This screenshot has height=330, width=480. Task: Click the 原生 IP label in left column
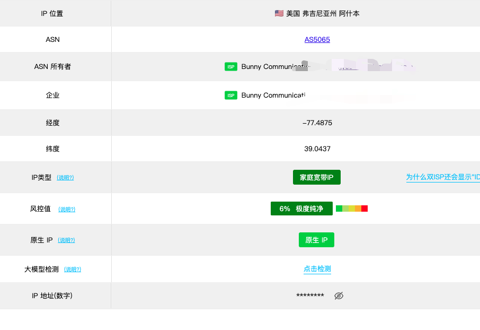(42, 240)
